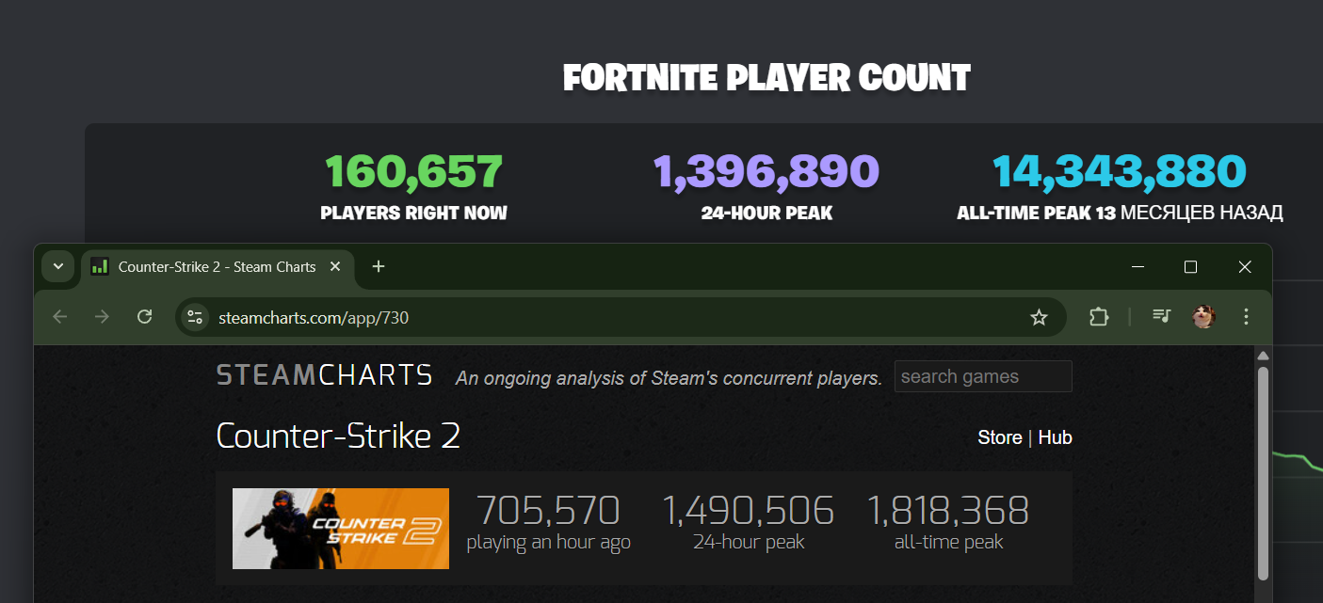Viewport: 1323px width, 603px height.
Task: Go back to the previous page
Action: coord(60,317)
